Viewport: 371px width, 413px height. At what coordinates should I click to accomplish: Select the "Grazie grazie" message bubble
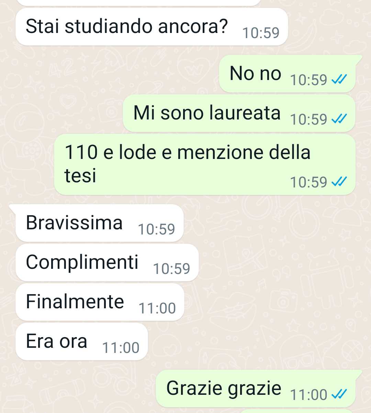[x=256, y=389]
